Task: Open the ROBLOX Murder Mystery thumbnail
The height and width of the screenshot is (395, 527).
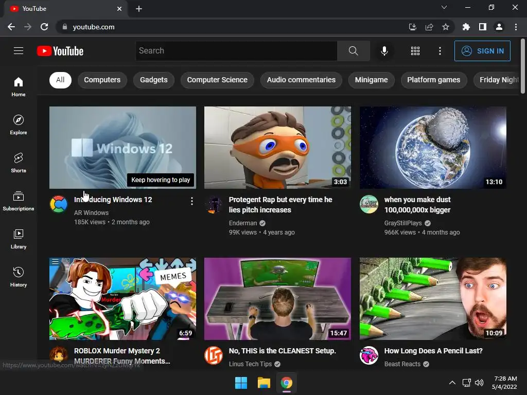Action: pos(122,299)
